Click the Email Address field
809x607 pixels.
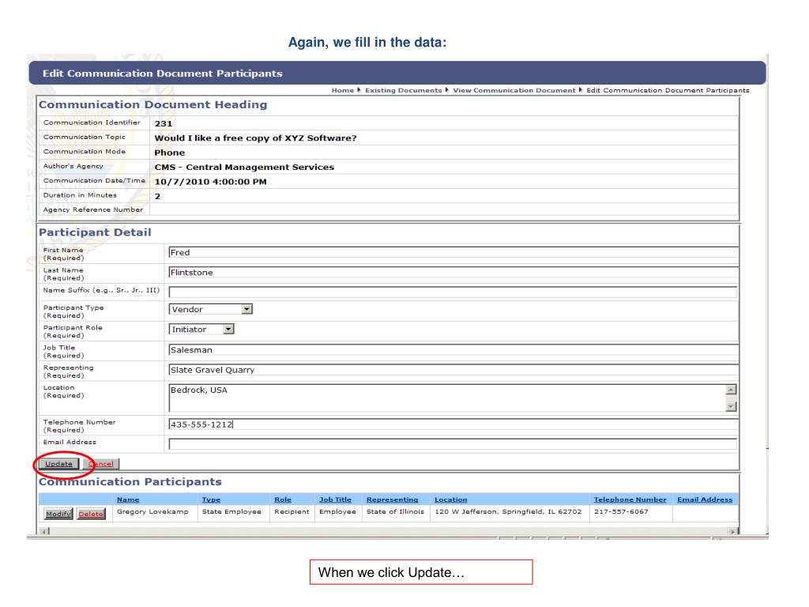point(453,444)
